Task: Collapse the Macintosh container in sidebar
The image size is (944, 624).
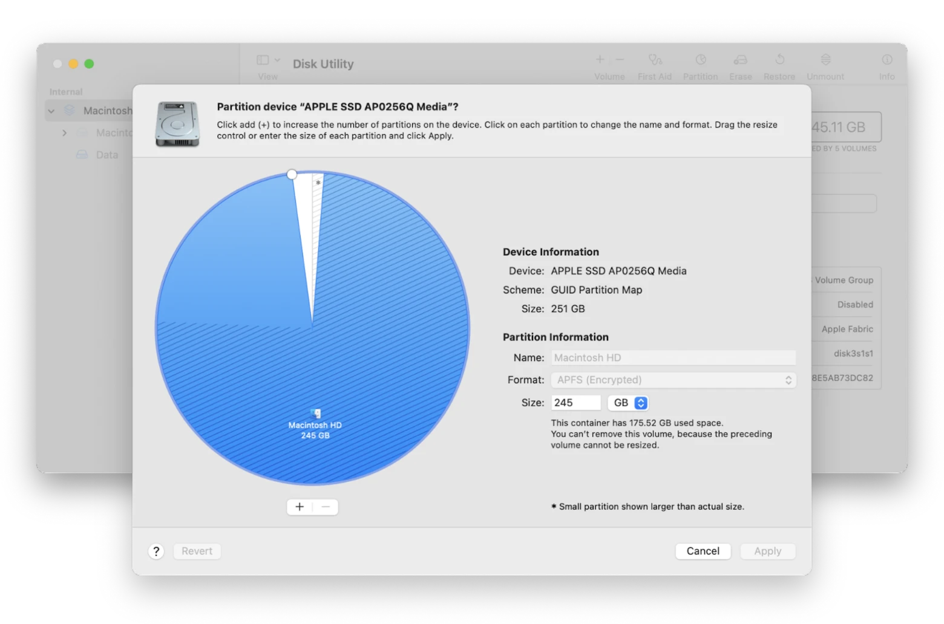Action: [51, 111]
